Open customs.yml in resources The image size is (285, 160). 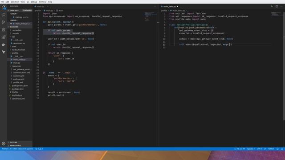tap(20, 76)
